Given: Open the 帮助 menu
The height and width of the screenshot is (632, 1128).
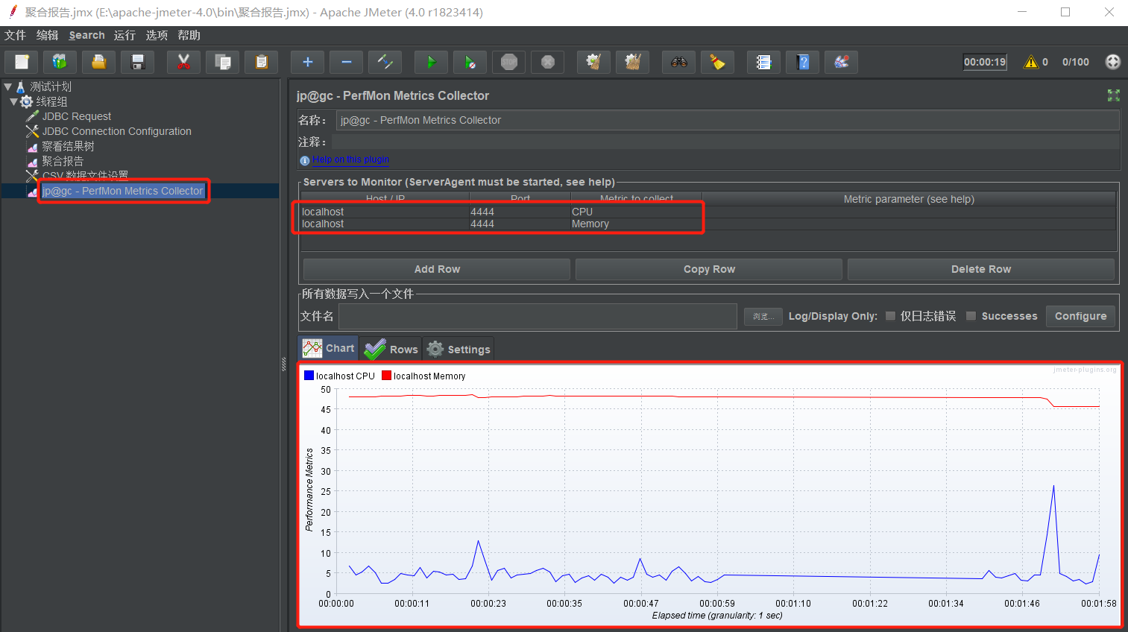Looking at the screenshot, I should pyautogui.click(x=189, y=35).
